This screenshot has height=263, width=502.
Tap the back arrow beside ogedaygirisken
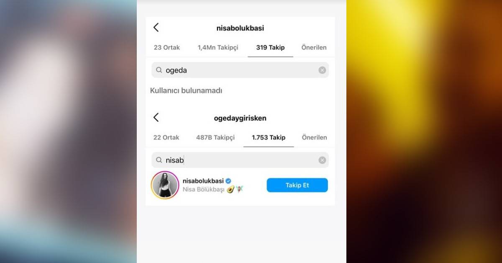pos(156,118)
